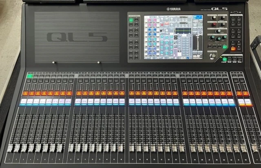This screenshot has width=261, height=168.
Task: Toggle the orange ON key for channel 32
Action: click(x=229, y=93)
